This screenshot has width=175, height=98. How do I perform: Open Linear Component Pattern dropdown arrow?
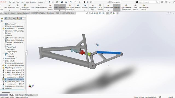39,10
